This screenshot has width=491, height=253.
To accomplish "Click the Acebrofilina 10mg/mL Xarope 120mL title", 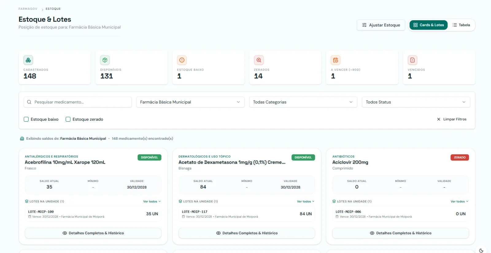I will (65, 162).
